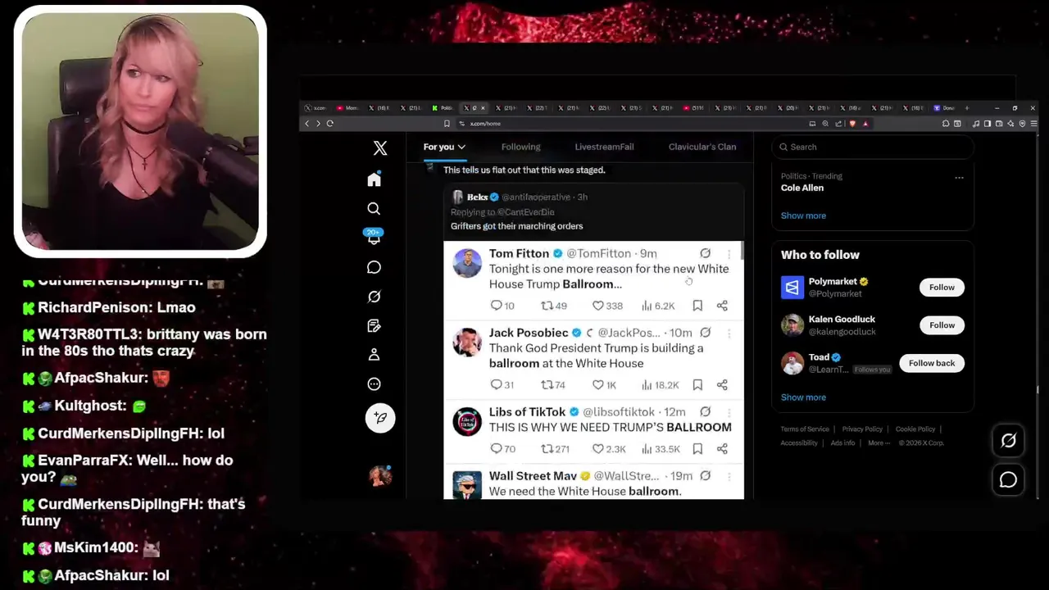Show more trending topics
This screenshot has width=1049, height=590.
pyautogui.click(x=803, y=216)
